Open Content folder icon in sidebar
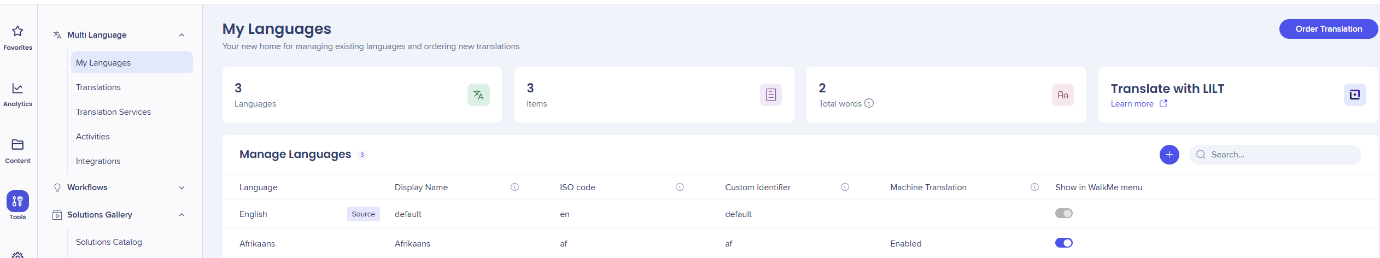The height and width of the screenshot is (258, 1380). point(17,145)
